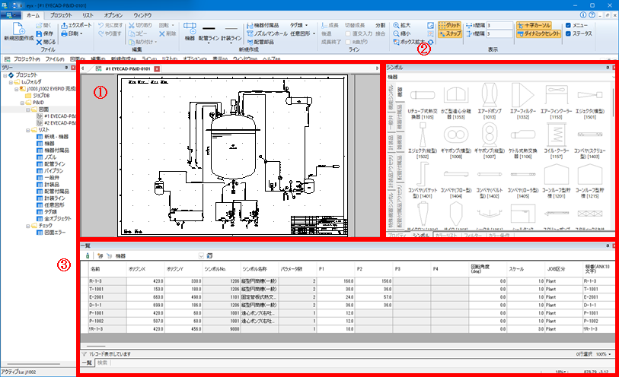Zoom in with 拡大
The height and width of the screenshot is (377, 619).
(402, 25)
